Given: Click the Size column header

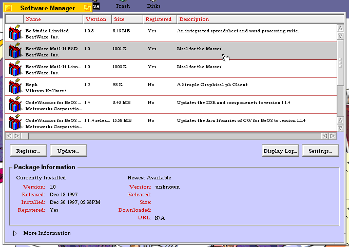Looking at the screenshot, I should pos(119,19).
